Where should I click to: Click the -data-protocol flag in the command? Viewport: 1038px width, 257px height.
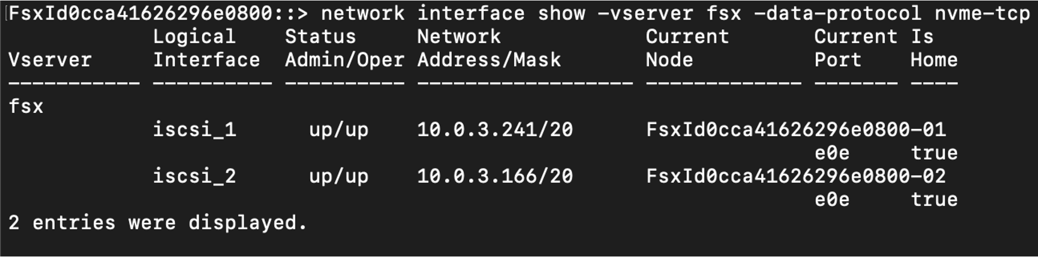tap(837, 13)
